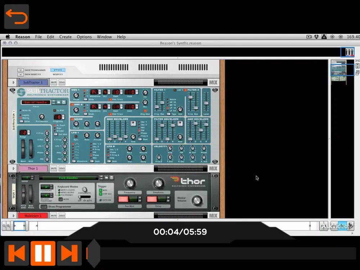The height and width of the screenshot is (270, 360).
Task: Click the camera menu bar icon
Action: click(309, 37)
